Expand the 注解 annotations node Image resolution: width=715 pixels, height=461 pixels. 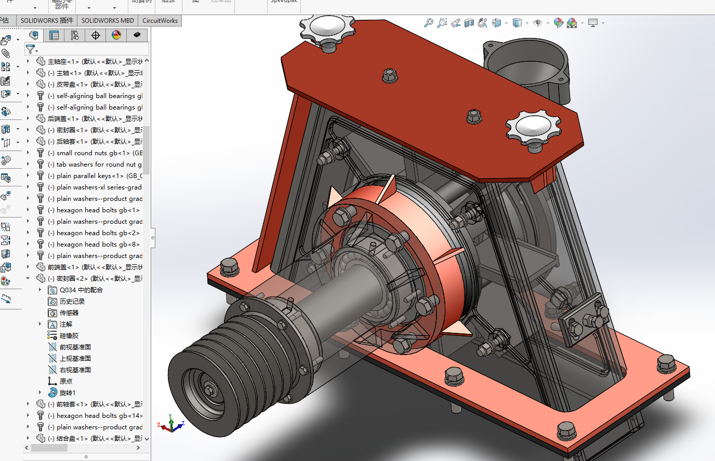tap(40, 324)
